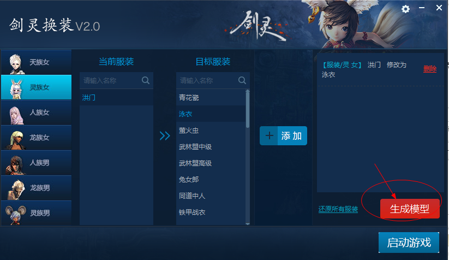
Task: Click the double-arrow transfer icon
Action: pyautogui.click(x=165, y=135)
